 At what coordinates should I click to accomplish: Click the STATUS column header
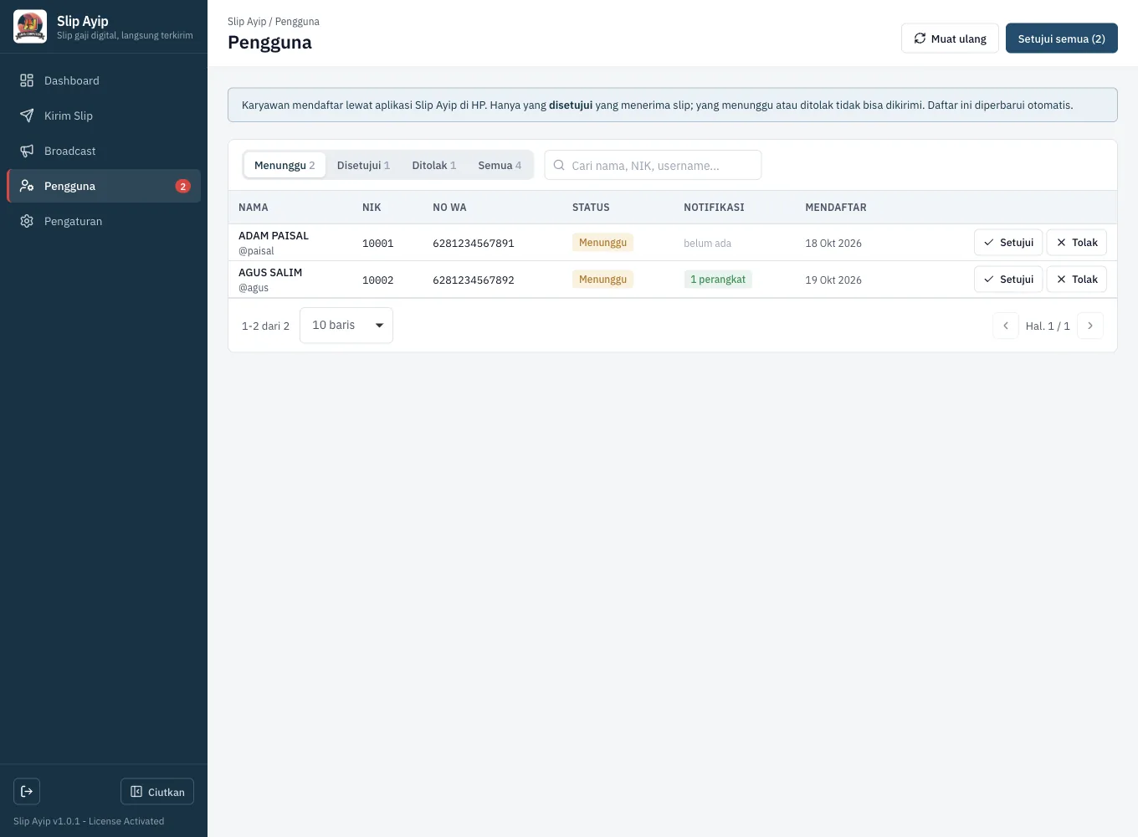(591, 208)
